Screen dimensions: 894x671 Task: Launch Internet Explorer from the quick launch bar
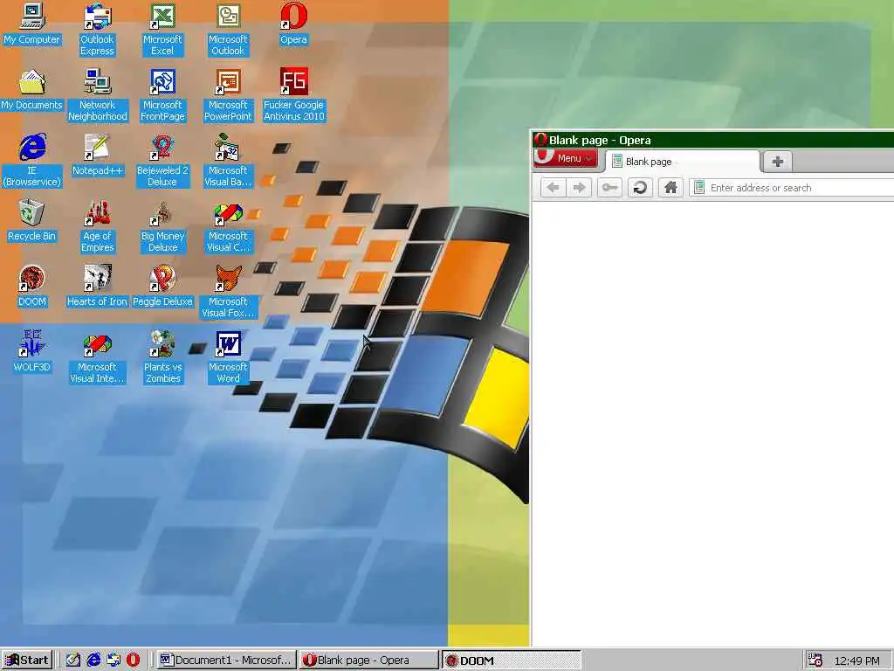[93, 661]
